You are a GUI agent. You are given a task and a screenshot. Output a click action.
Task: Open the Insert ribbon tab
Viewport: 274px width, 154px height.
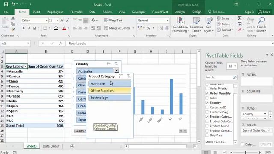(x=36, y=12)
